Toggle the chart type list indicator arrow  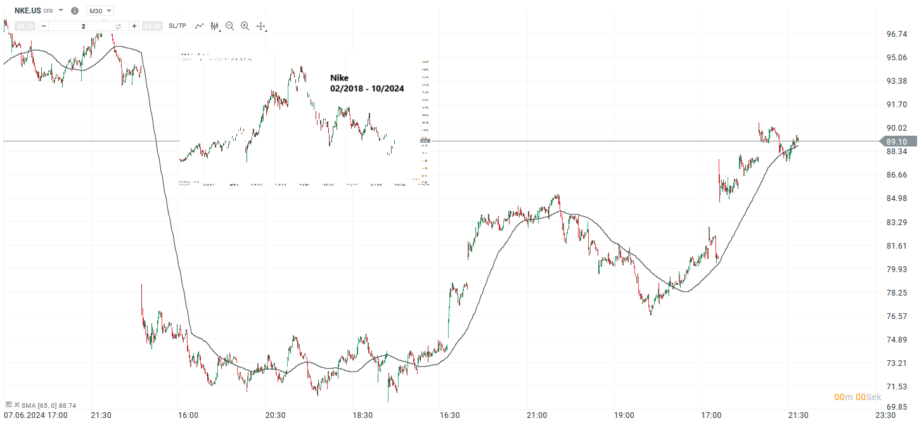pos(219,30)
